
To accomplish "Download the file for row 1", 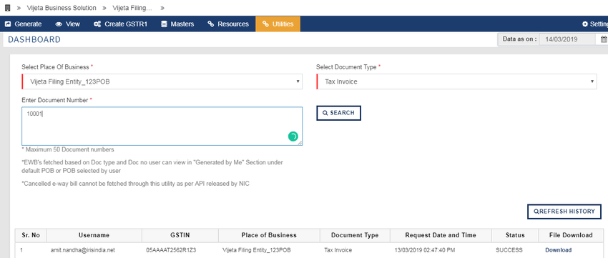I will click(559, 250).
